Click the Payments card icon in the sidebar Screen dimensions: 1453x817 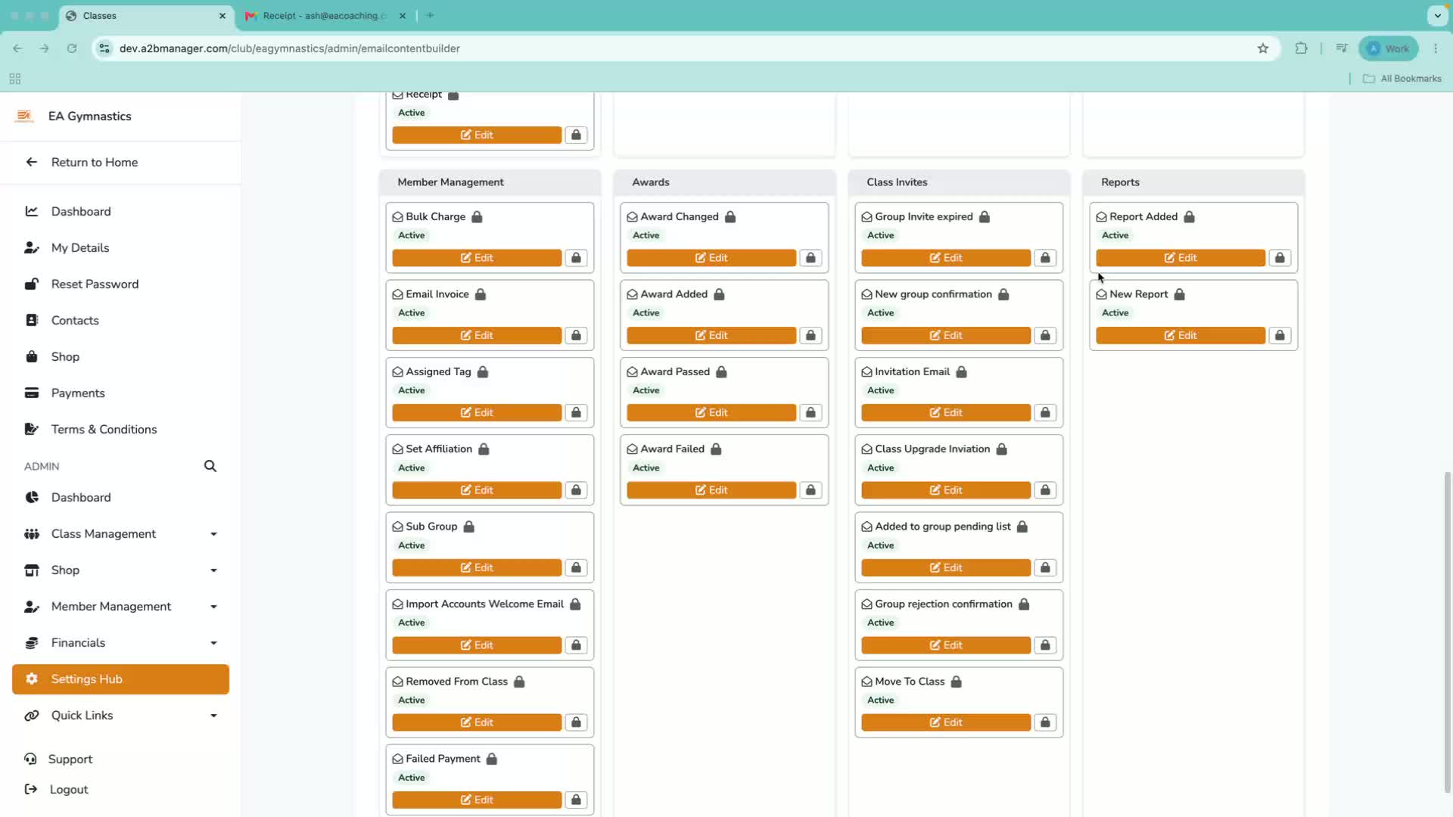(32, 393)
